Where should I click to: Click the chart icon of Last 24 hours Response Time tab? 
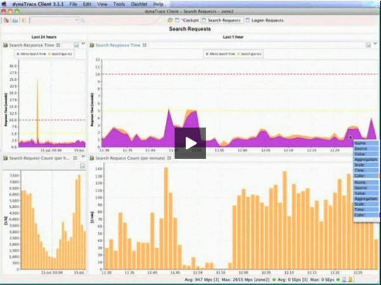click(x=5, y=45)
